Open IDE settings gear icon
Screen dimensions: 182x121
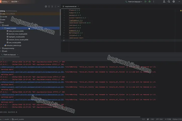click(x=174, y=2)
